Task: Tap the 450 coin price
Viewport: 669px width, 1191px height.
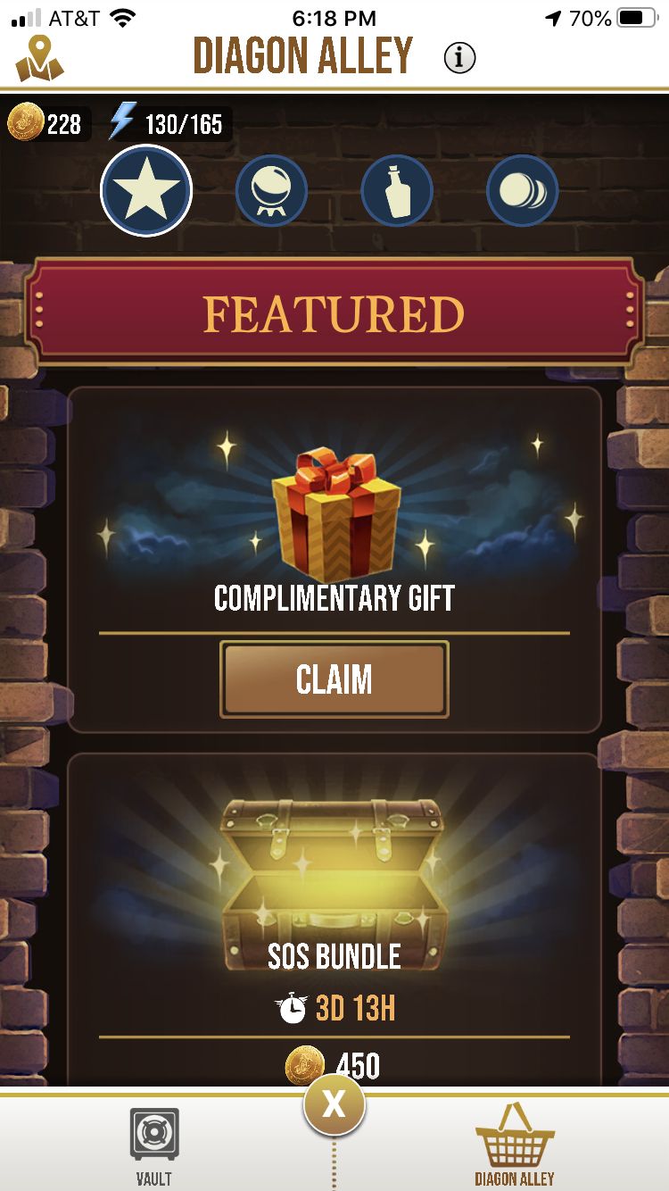Action: point(333,1065)
